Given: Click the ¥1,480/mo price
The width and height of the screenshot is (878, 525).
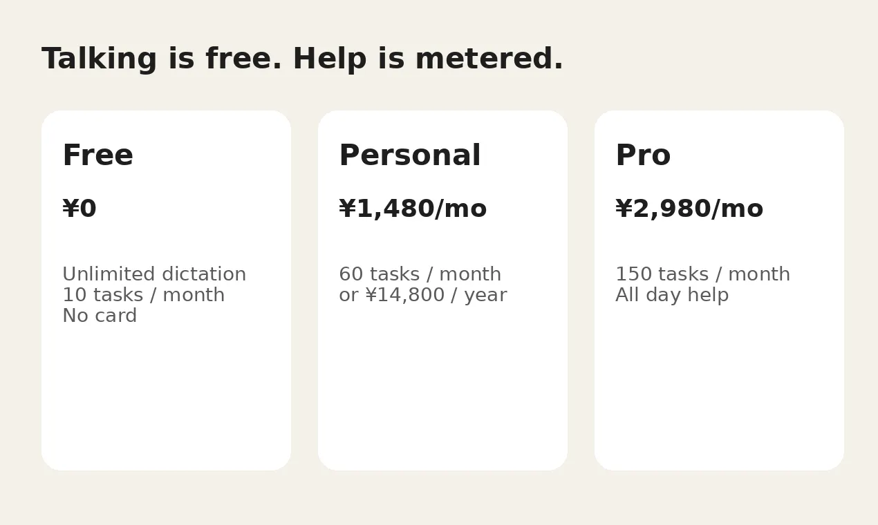Looking at the screenshot, I should (413, 209).
